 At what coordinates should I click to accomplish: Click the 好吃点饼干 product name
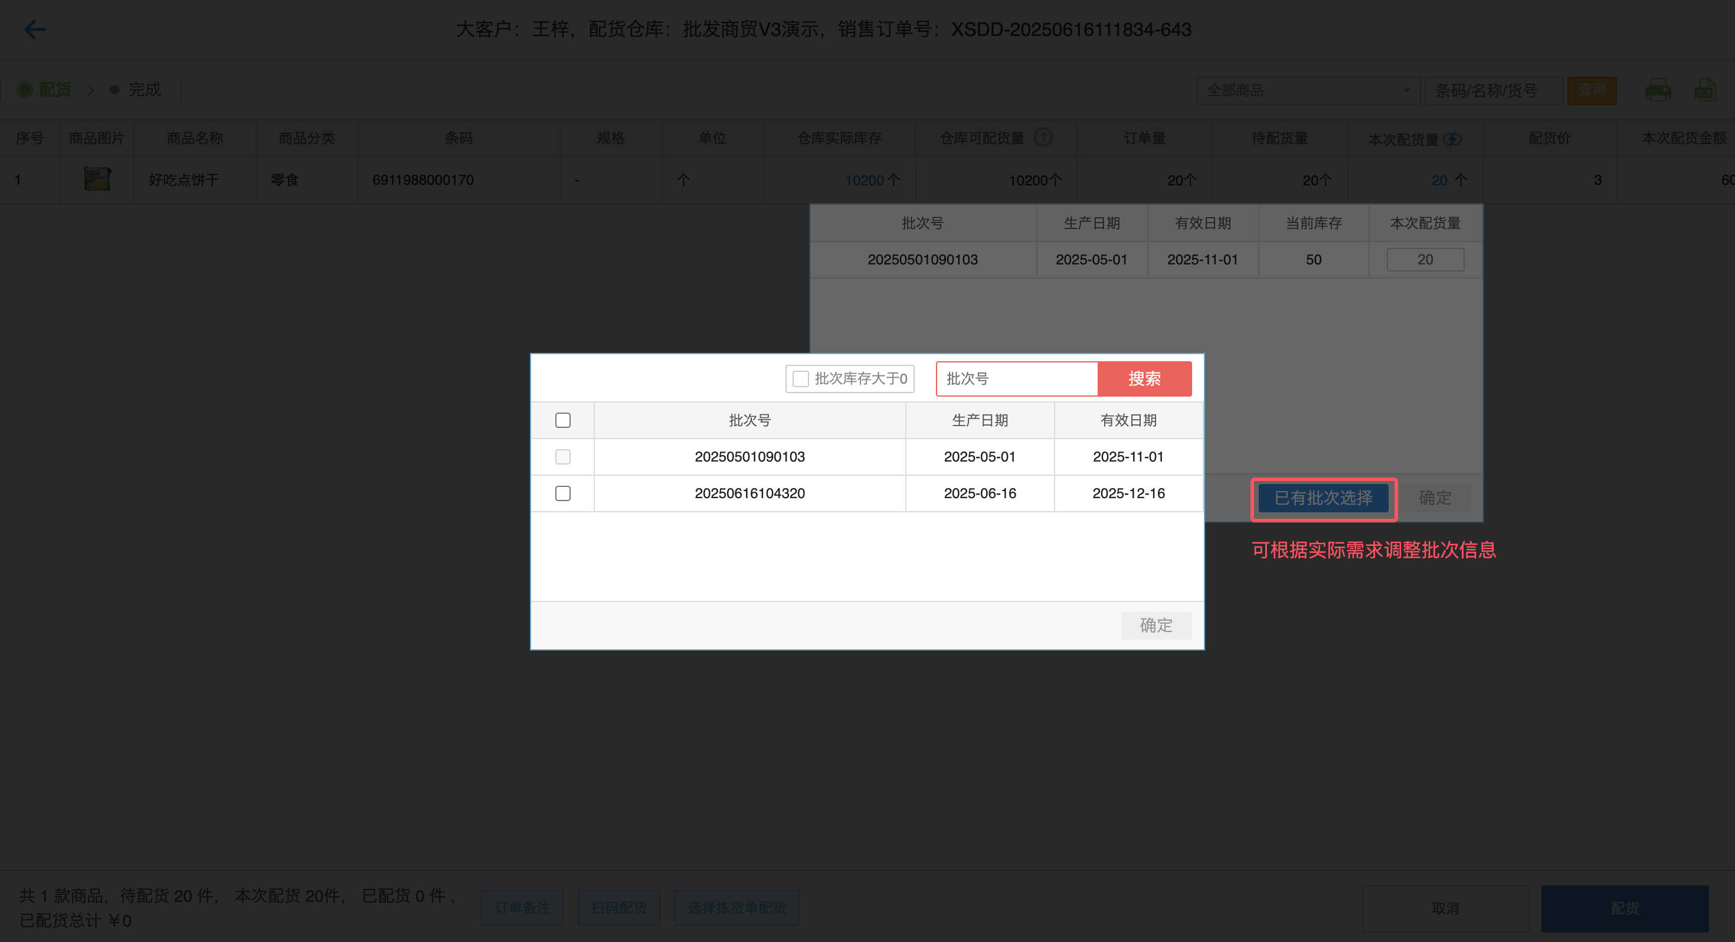[184, 180]
